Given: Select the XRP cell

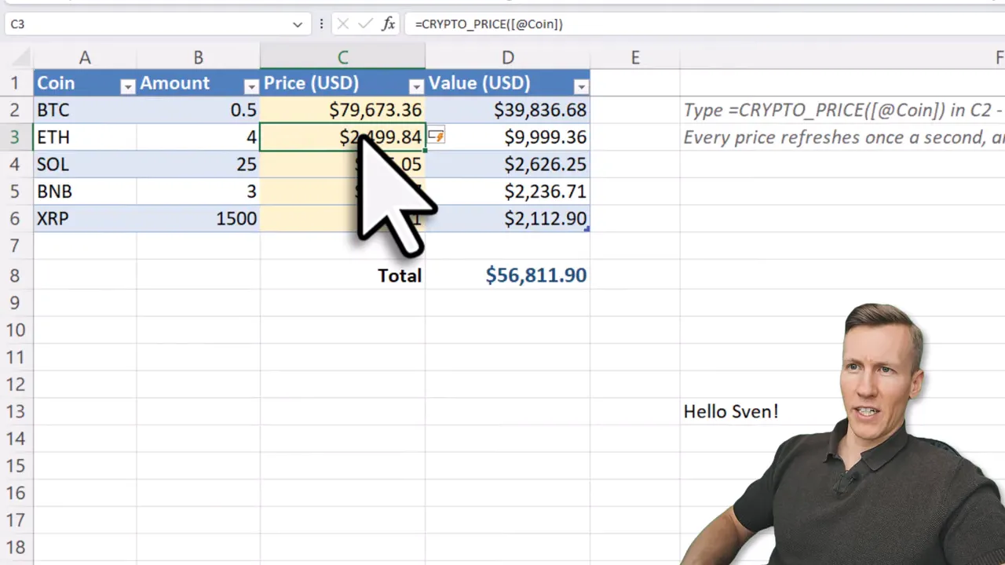Looking at the screenshot, I should (x=85, y=218).
